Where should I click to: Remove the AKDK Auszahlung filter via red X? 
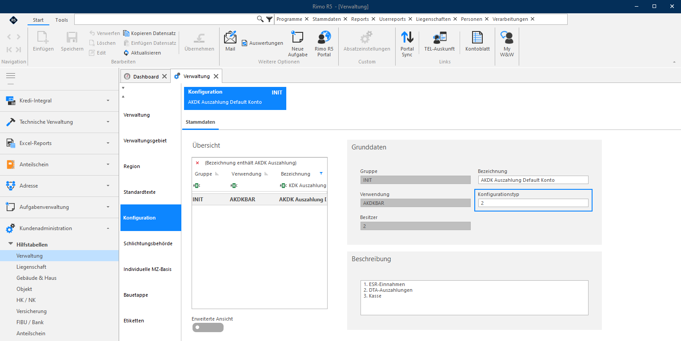tap(197, 163)
